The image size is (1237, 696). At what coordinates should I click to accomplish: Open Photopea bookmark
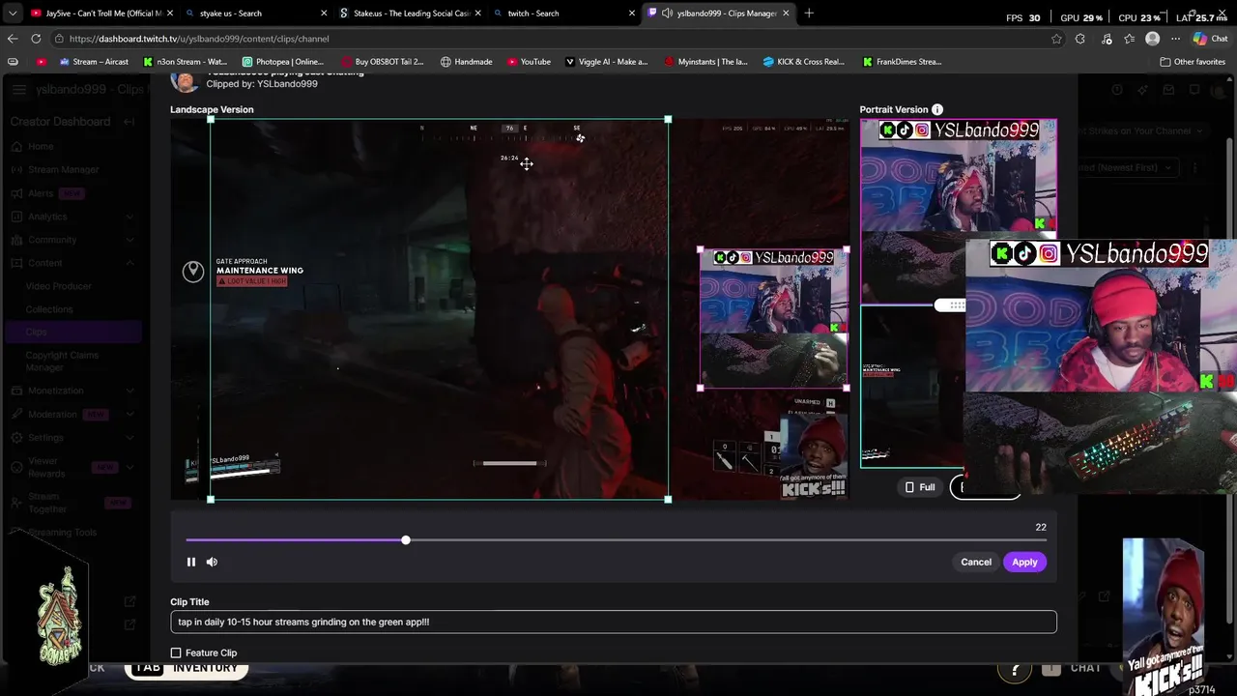click(x=282, y=62)
